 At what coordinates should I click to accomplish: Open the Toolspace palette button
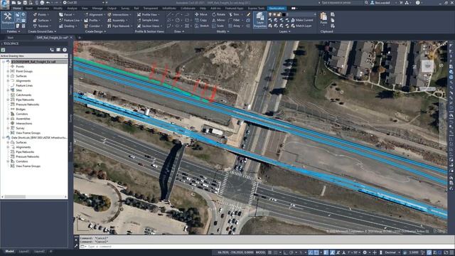[8, 19]
